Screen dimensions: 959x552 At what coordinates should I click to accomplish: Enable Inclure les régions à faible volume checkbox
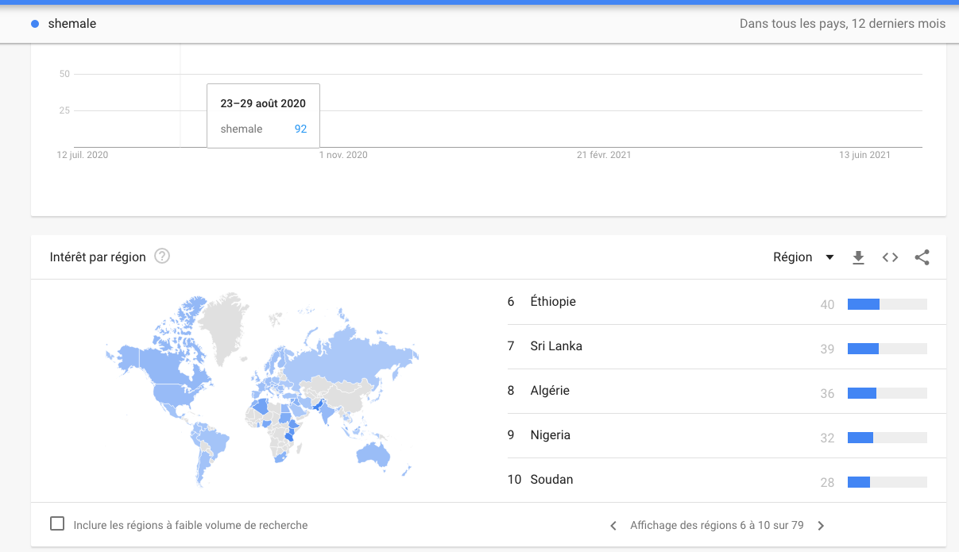click(x=57, y=524)
